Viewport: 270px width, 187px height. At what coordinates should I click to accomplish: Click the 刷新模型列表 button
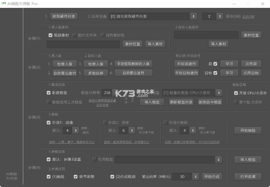[x=181, y=102]
